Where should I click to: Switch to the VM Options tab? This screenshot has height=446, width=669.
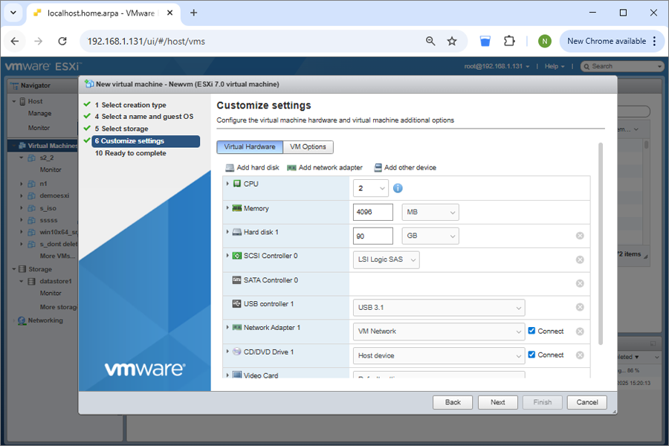point(308,147)
